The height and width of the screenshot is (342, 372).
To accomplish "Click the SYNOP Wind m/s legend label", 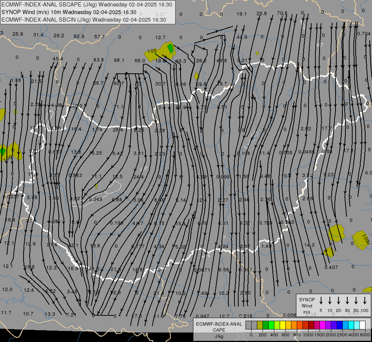I will pos(307,306).
